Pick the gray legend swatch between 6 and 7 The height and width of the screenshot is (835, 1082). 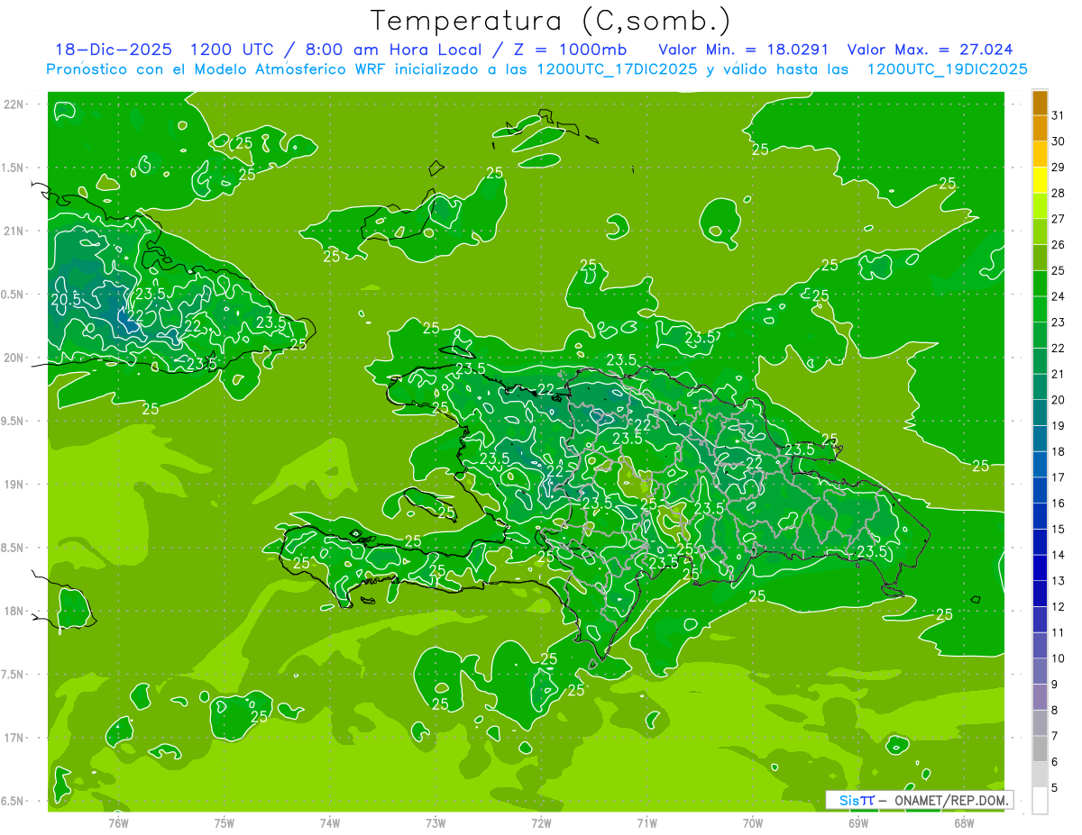click(1040, 749)
